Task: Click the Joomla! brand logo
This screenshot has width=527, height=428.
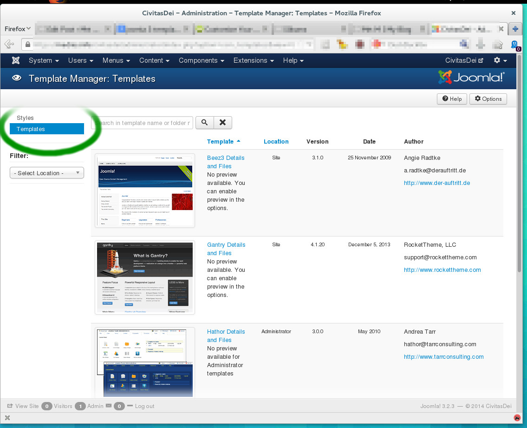Action: tap(471, 78)
